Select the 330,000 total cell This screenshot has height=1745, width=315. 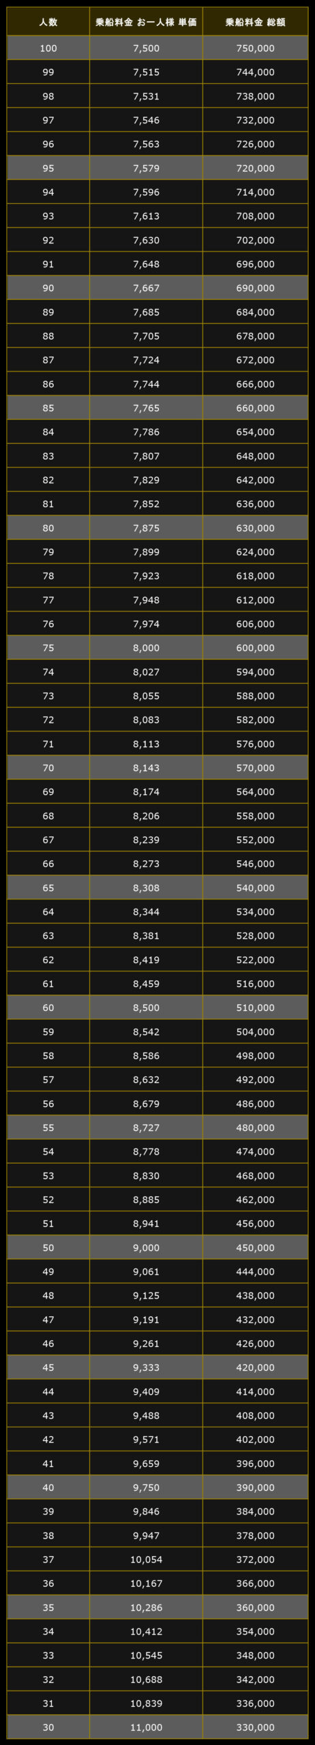(x=255, y=1727)
